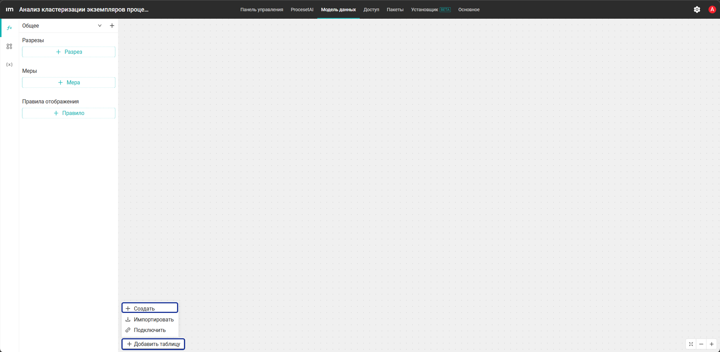Select Создать from the table menu
720x352 pixels.
point(150,308)
